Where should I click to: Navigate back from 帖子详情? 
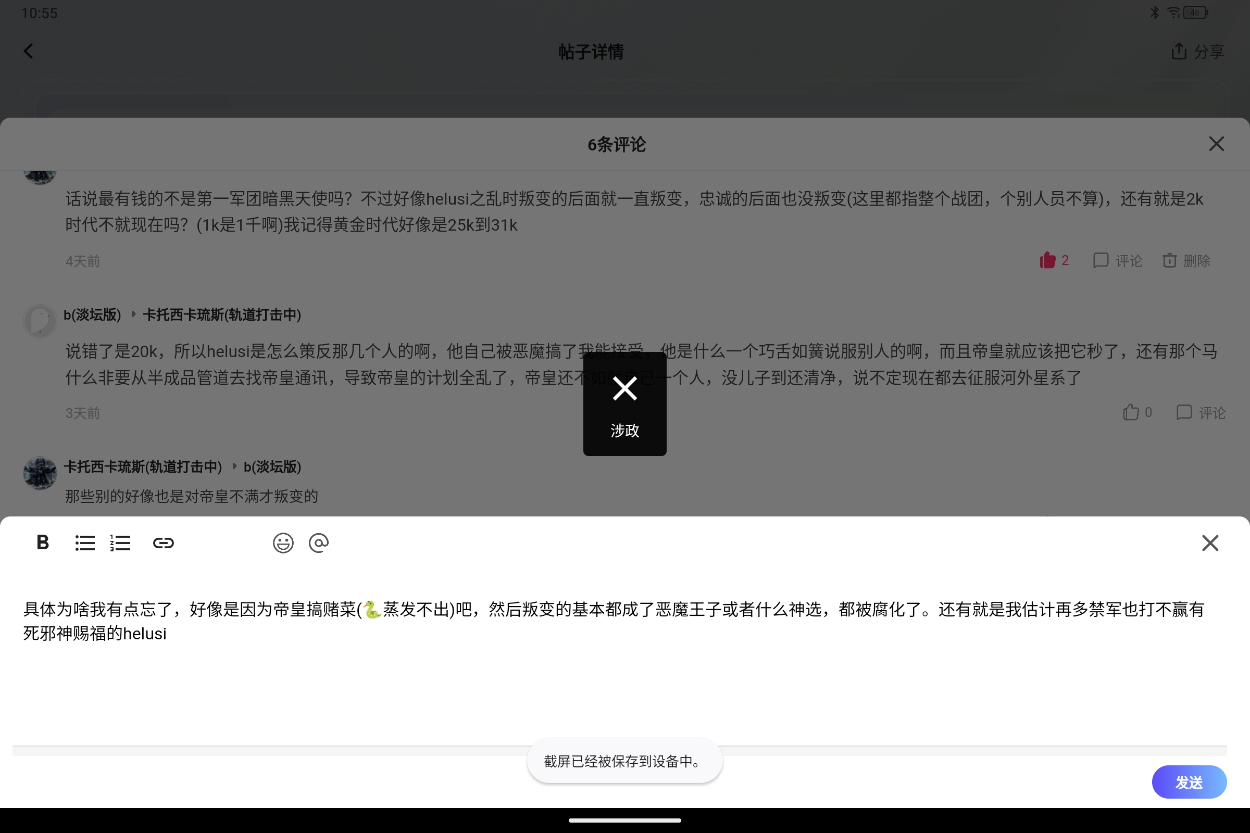29,51
